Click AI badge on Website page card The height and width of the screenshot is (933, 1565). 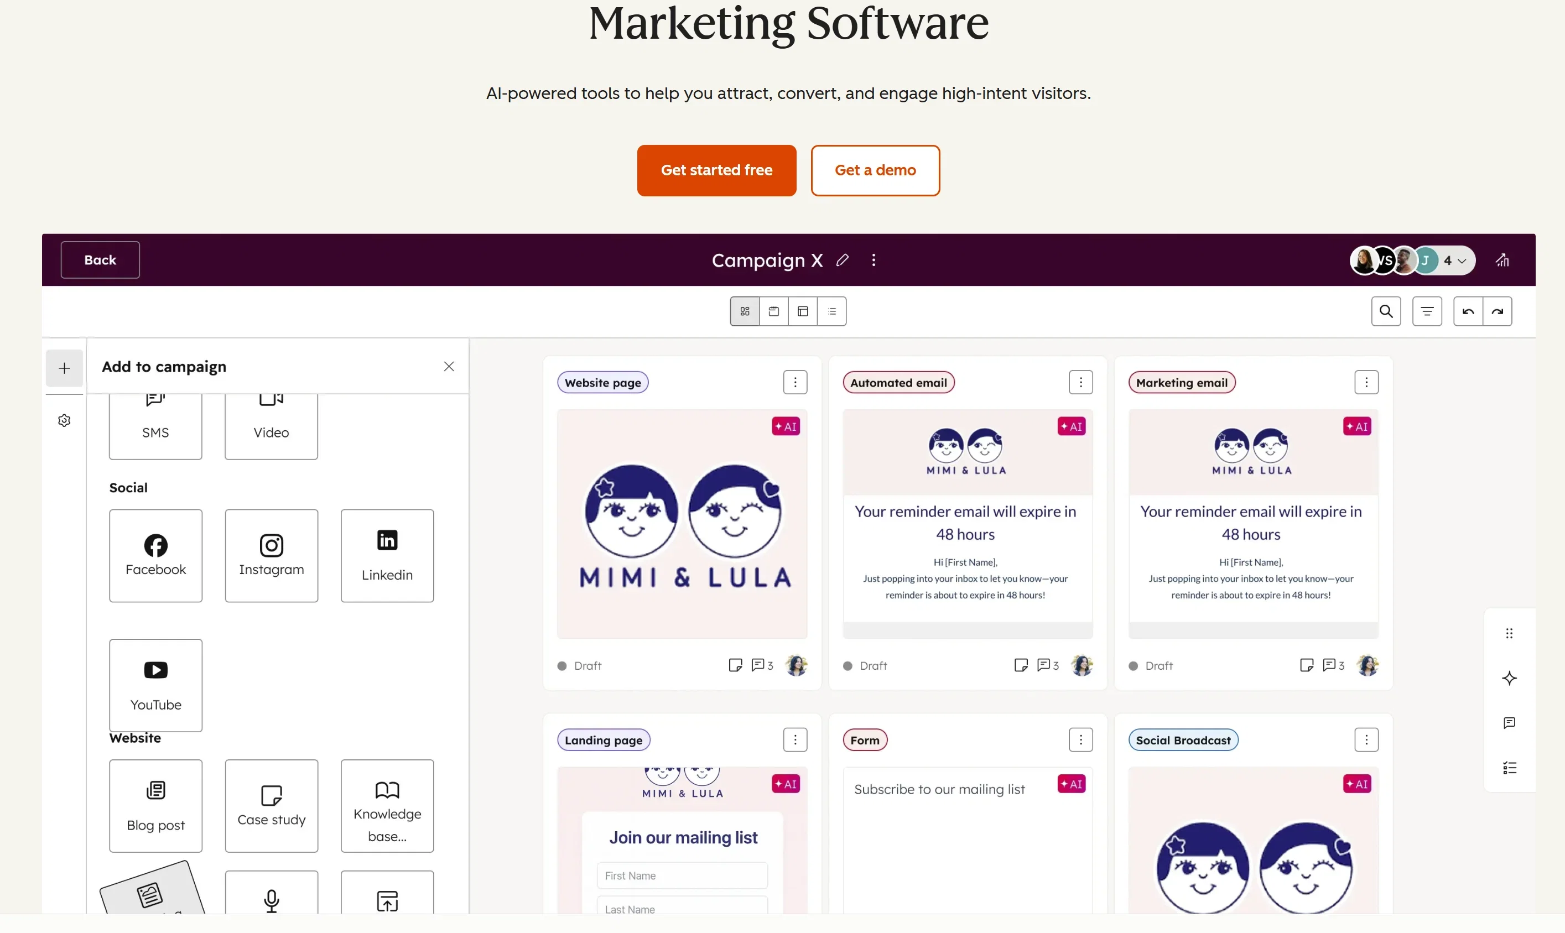(x=786, y=426)
